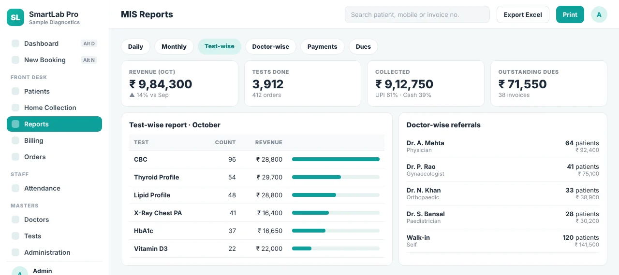The width and height of the screenshot is (619, 275).
Task: Click the Dr. S. Bansal referral row
Action: [503, 217]
